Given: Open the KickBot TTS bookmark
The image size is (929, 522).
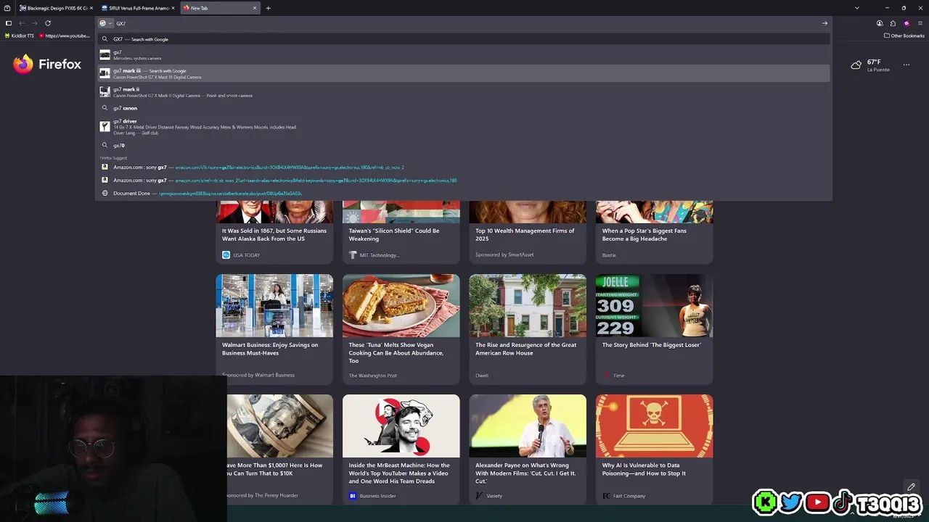Looking at the screenshot, I should (20, 36).
